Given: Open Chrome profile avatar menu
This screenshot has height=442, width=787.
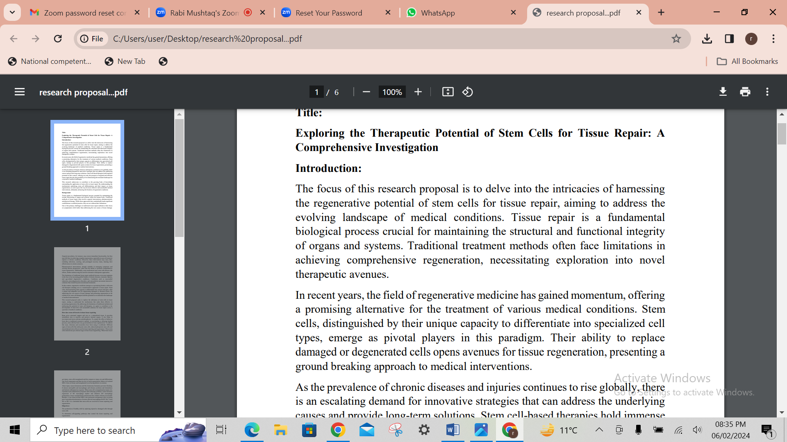Looking at the screenshot, I should click(751, 39).
